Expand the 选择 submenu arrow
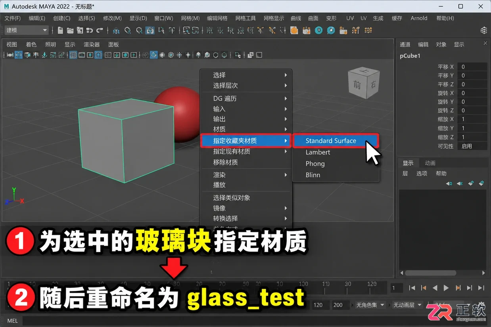The height and width of the screenshot is (327, 491). coord(286,75)
